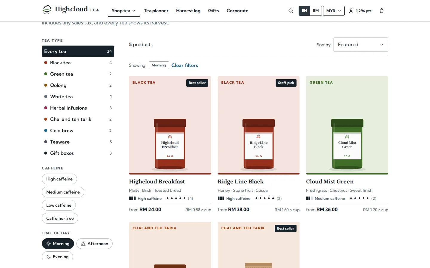Screen dimensions: 430x268
Task: Click price RM 24.00
Action: pyautogui.click(x=150, y=210)
